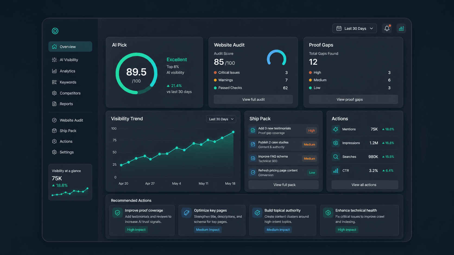The width and height of the screenshot is (454, 255).
Task: Click the Mentions icon in Actions panel
Action: [336, 129]
